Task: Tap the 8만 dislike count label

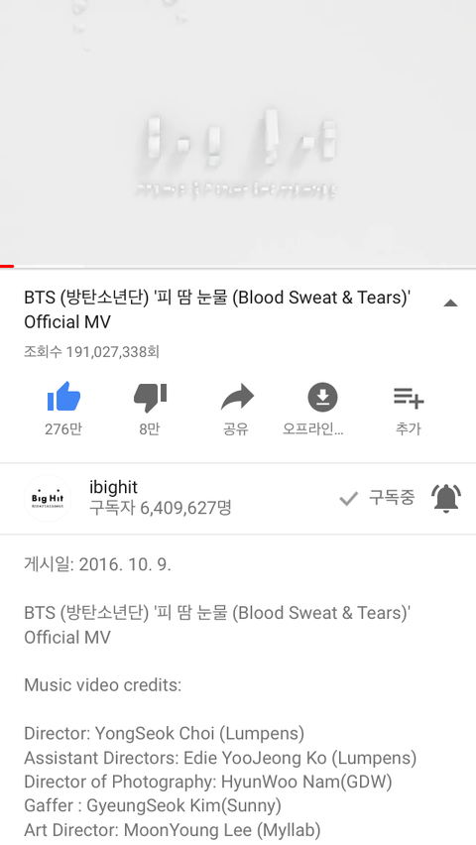Action: pos(150,429)
